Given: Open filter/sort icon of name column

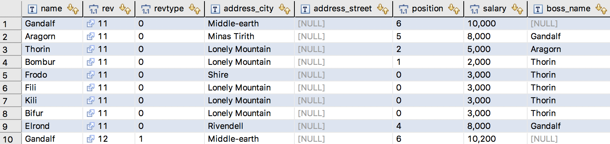Looking at the screenshot, I should click(x=73, y=9).
